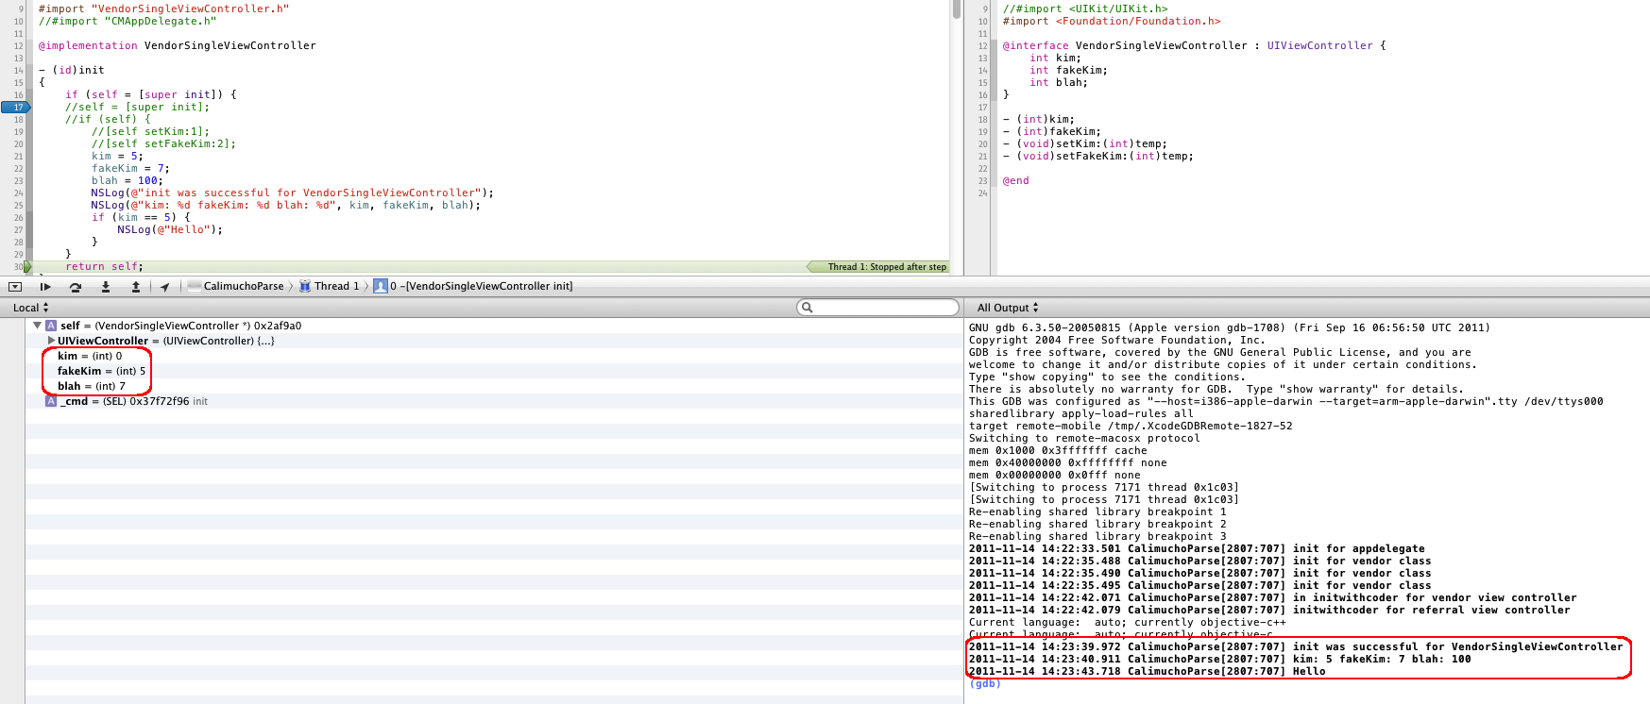This screenshot has height=704, width=1650.
Task: Click the 'target remote-mobile' console line
Action: click(1131, 426)
